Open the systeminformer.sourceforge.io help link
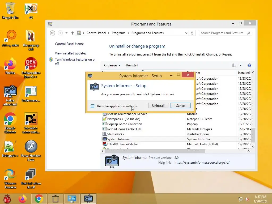The image size is (272, 204). (202, 163)
